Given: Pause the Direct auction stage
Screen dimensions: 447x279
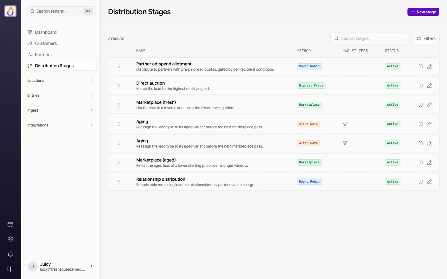Looking at the screenshot, I should click(421, 86).
